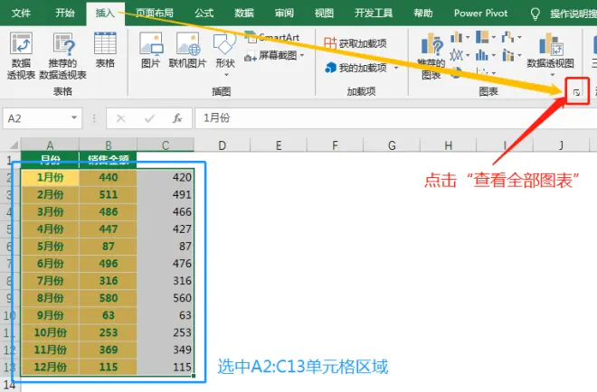Viewport: 597px width, 392px height.
Task: Insert a picture with 图片
Action: 151,50
